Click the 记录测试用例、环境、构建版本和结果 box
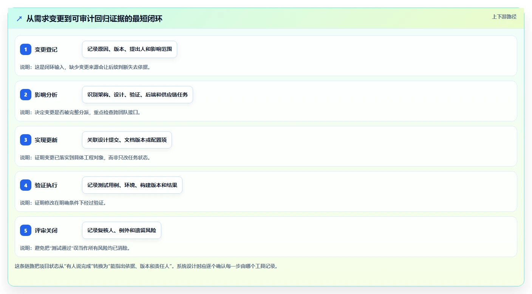 click(132, 185)
